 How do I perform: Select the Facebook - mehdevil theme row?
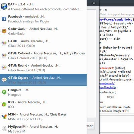[x=43, y=19]
